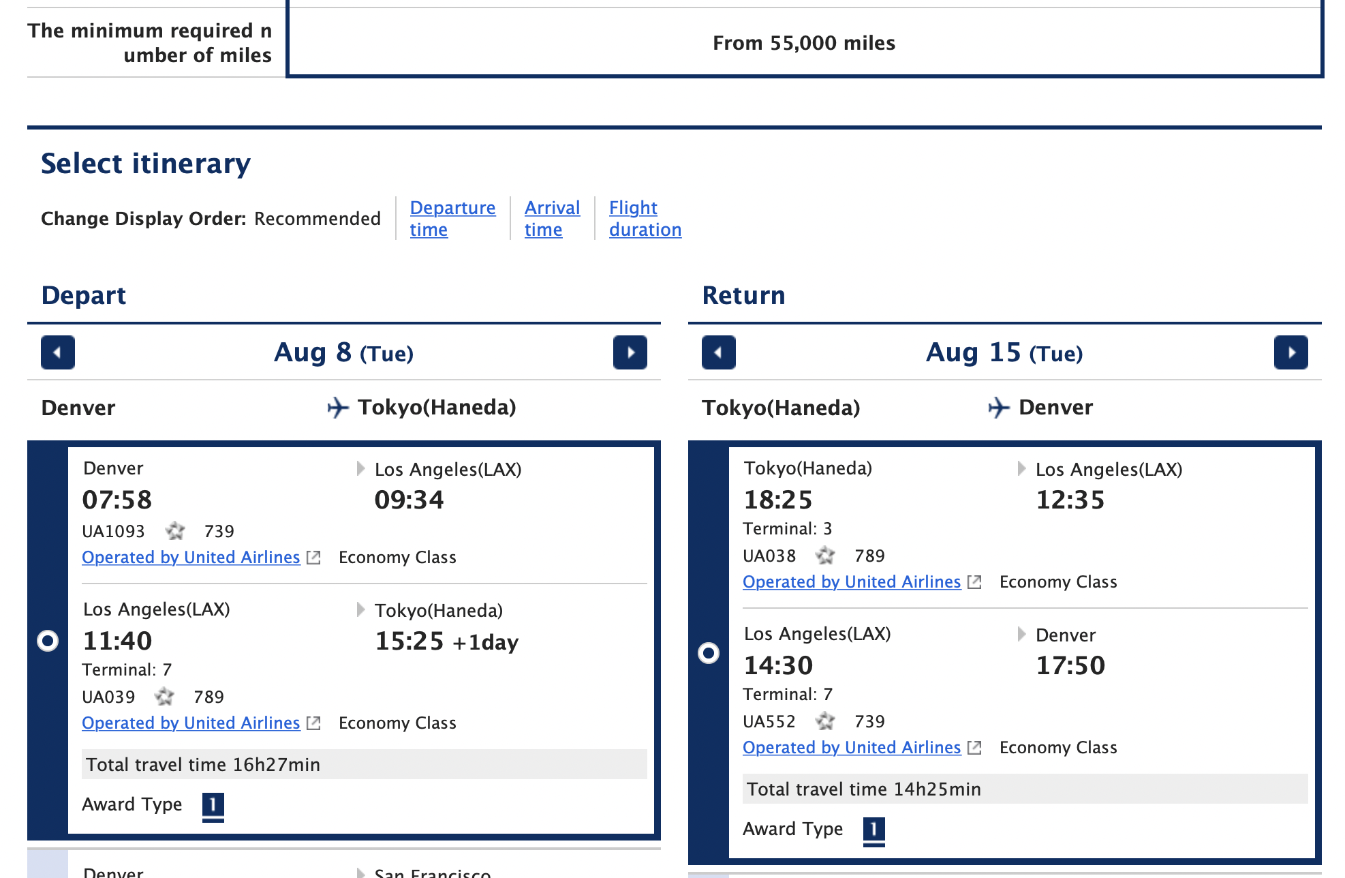Click the external link icon beside UA552's United Airlines link
The image size is (1345, 878).
974,747
